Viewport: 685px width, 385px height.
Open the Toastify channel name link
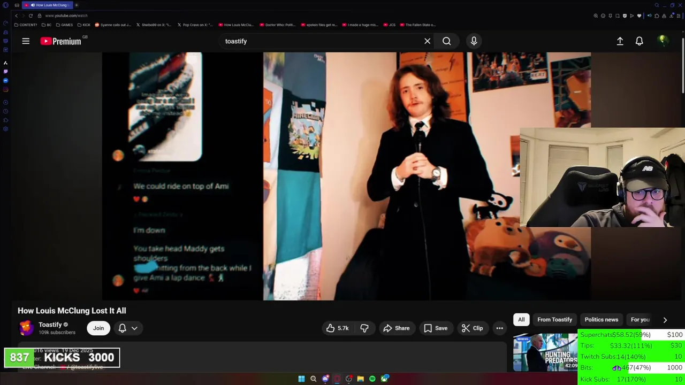point(50,325)
